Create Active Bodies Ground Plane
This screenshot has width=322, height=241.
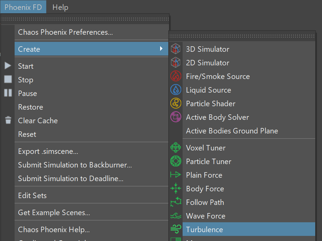(x=249, y=131)
